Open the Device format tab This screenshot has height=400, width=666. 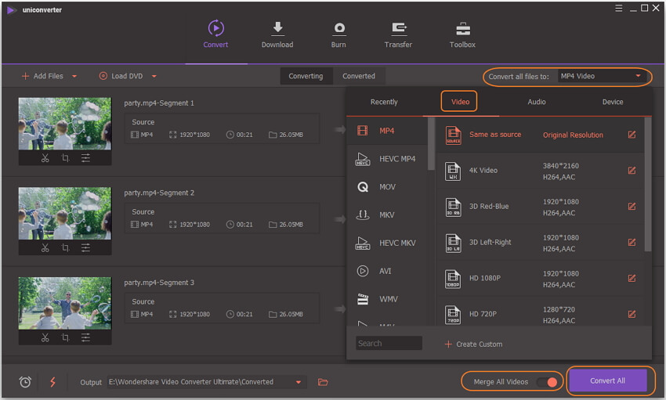point(613,102)
